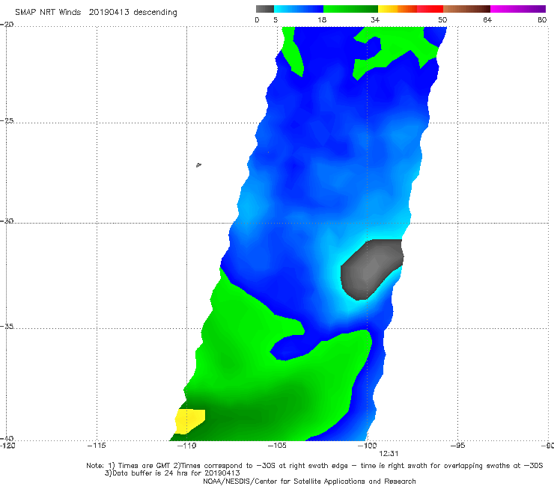Click the colorbar label '5'
Screen dimensions: 554x486
(x=276, y=20)
